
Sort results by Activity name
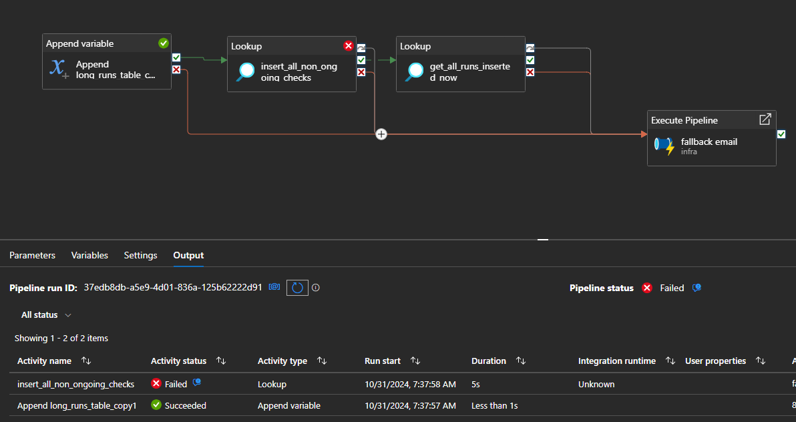pyautogui.click(x=87, y=361)
